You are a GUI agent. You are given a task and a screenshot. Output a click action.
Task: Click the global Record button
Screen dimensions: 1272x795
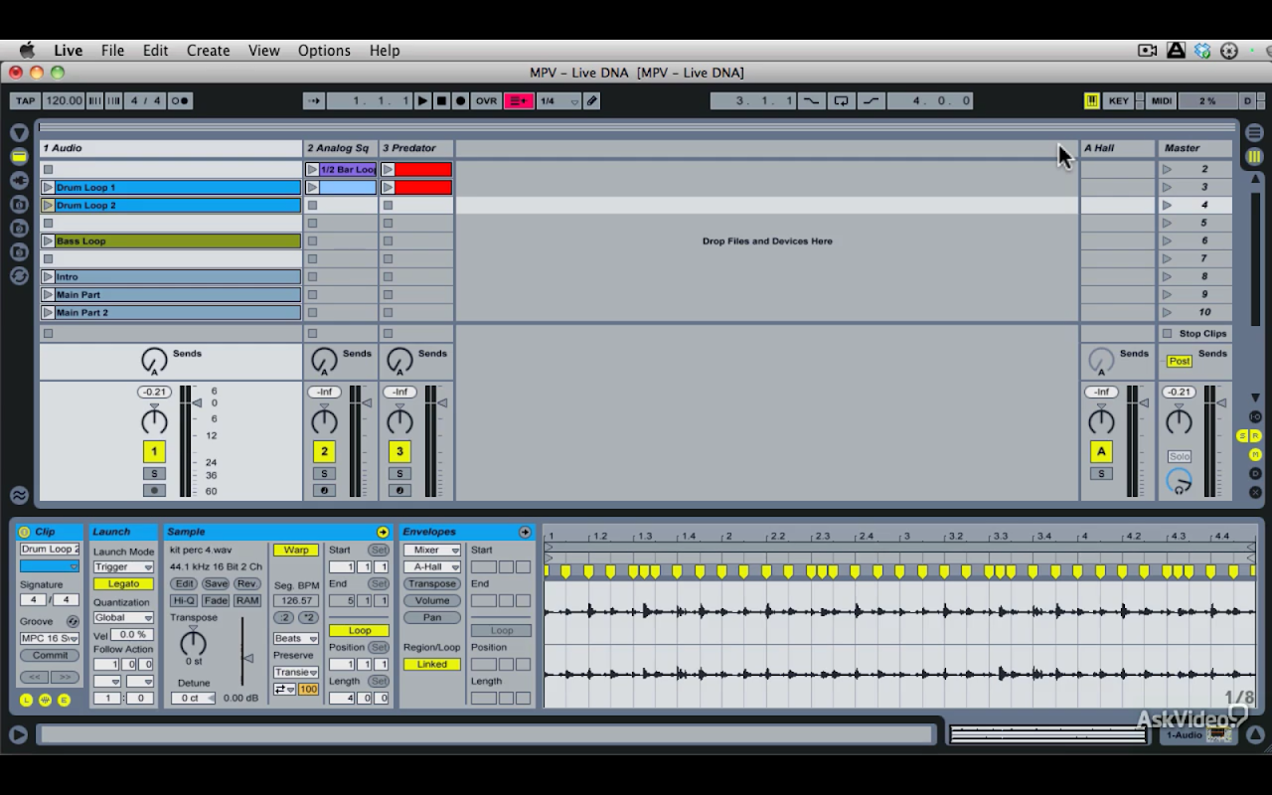point(460,100)
